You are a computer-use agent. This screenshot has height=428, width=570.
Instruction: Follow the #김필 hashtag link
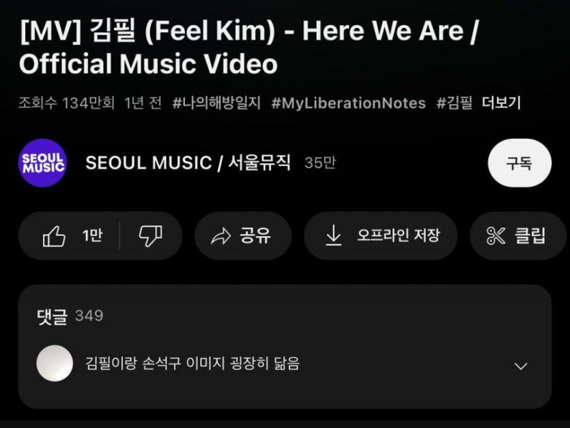pyautogui.click(x=455, y=103)
